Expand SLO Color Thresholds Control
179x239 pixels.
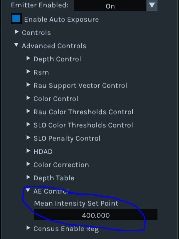click(x=28, y=125)
